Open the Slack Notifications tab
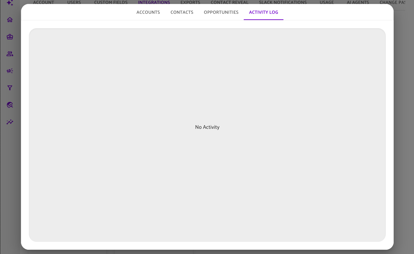Image resolution: width=414 pixels, height=254 pixels. pyautogui.click(x=283, y=3)
